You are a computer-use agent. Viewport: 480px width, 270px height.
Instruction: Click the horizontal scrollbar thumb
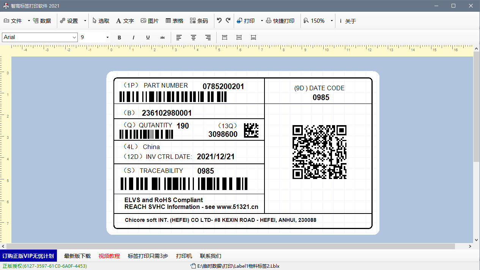(230, 246)
